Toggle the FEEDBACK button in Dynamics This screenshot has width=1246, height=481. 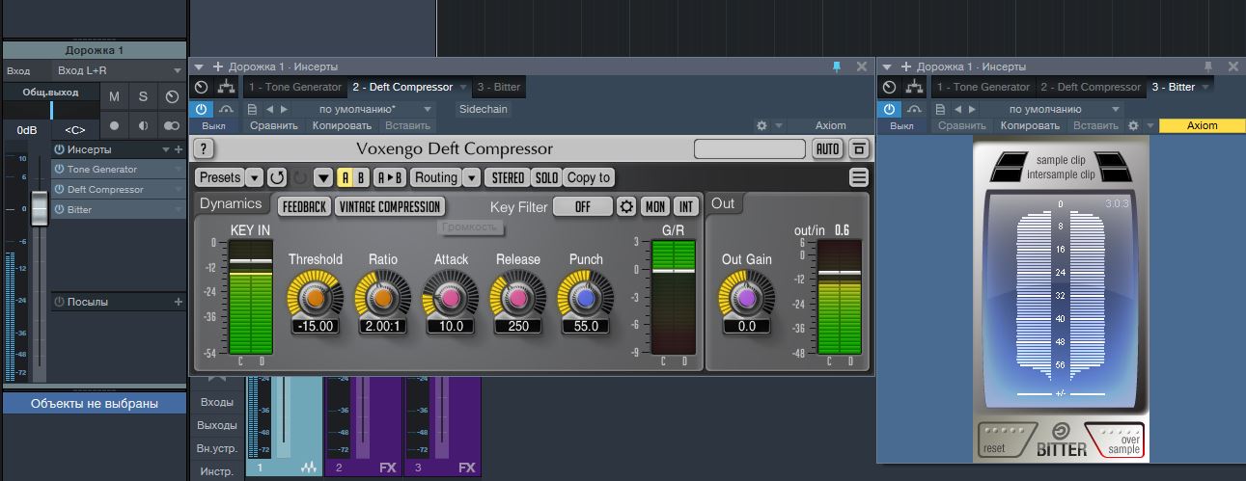pos(304,206)
